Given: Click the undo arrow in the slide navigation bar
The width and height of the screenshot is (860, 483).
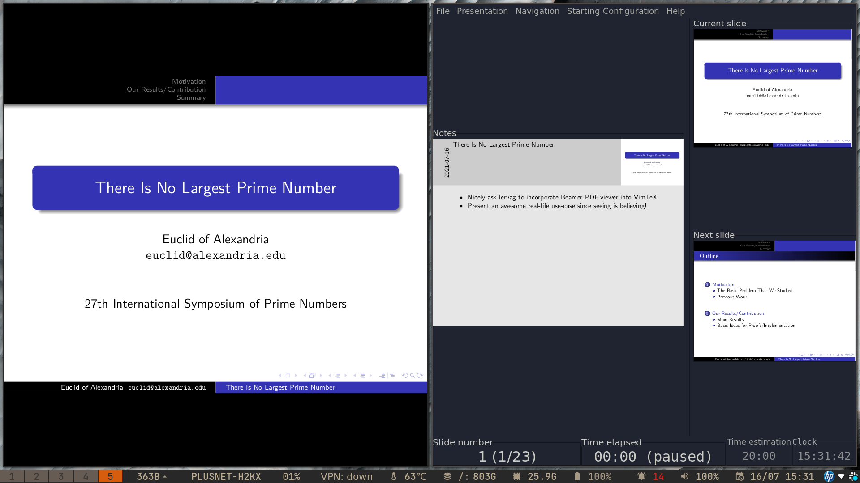Looking at the screenshot, I should [x=405, y=375].
